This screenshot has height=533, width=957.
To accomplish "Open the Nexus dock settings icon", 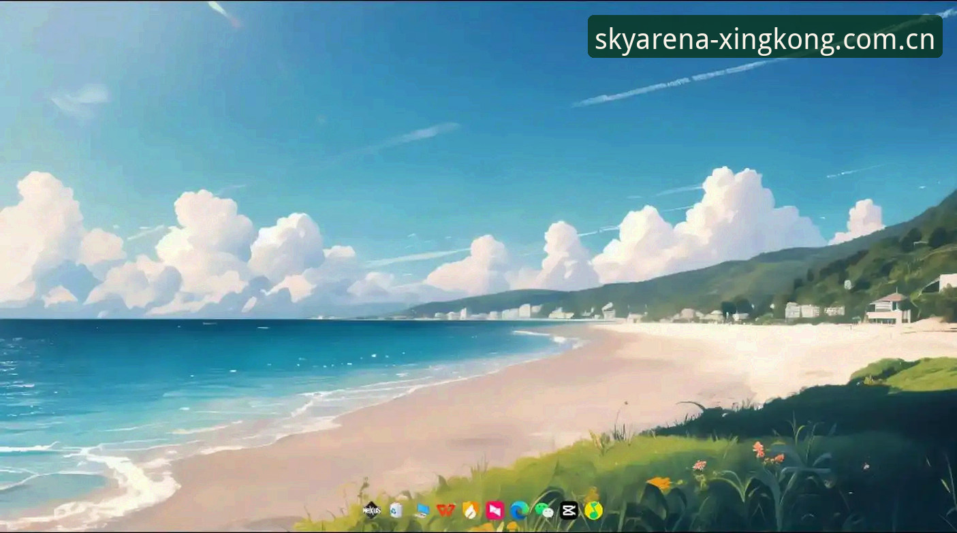I will [x=371, y=510].
